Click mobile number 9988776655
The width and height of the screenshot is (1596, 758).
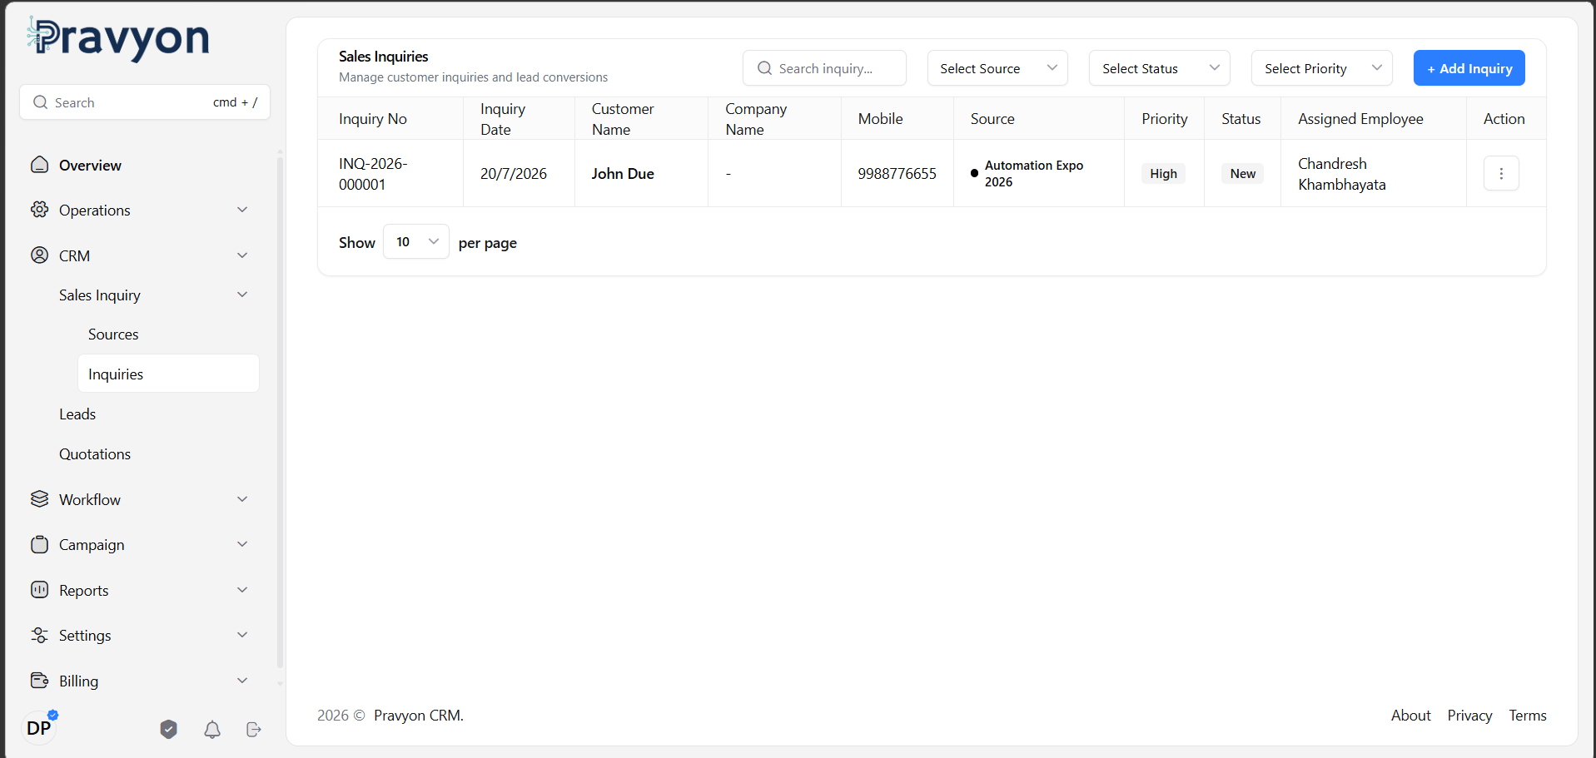[897, 174]
